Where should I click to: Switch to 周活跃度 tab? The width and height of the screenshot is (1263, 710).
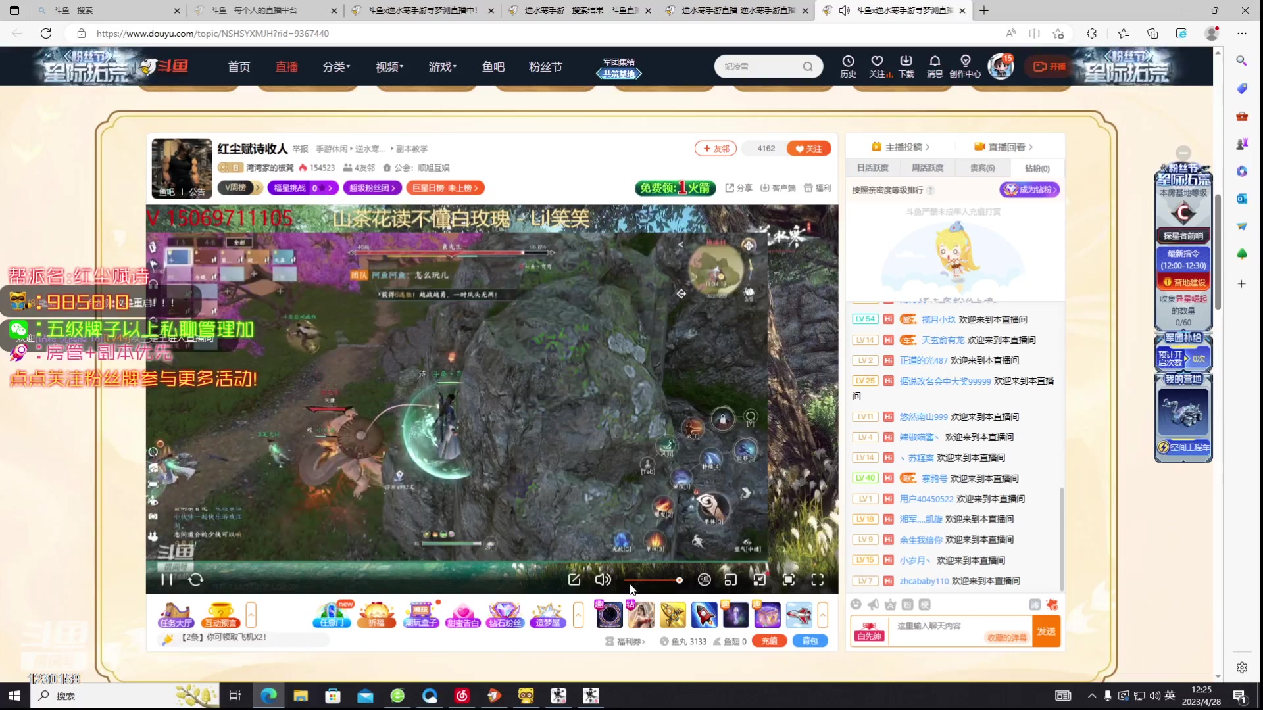click(x=927, y=168)
